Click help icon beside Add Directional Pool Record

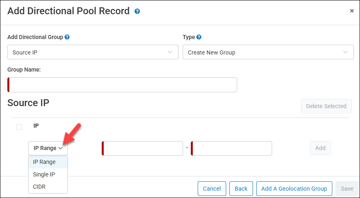pyautogui.click(x=137, y=11)
